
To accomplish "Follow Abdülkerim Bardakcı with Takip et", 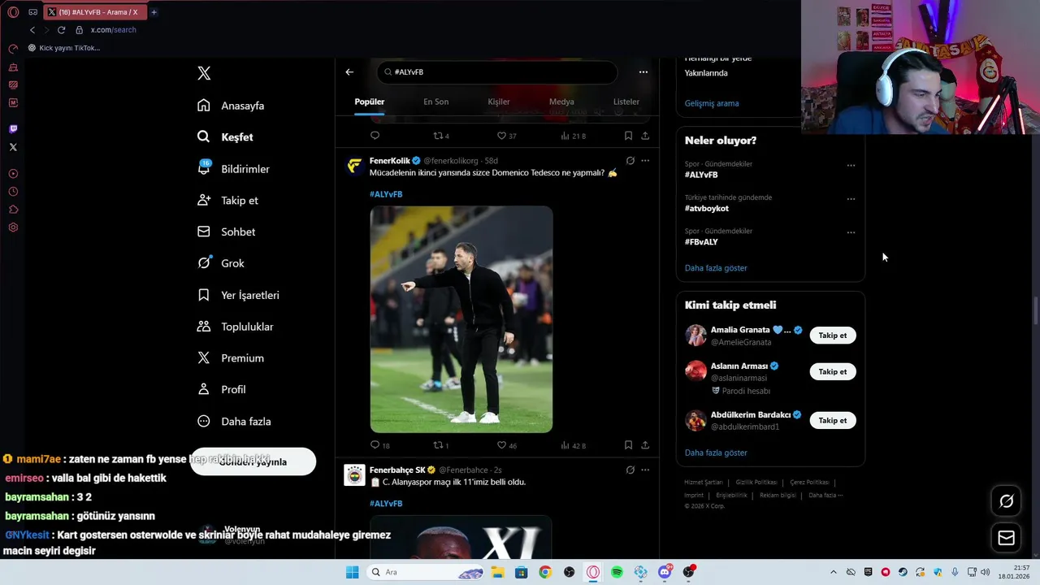I will pyautogui.click(x=833, y=420).
